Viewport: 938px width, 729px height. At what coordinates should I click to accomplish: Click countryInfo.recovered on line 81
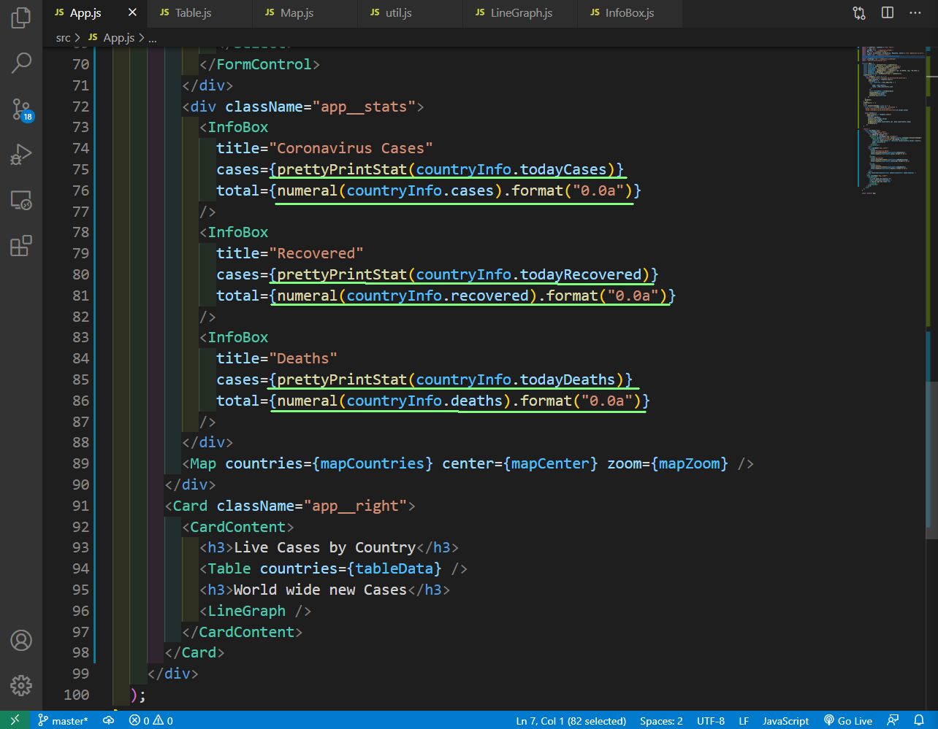(438, 296)
